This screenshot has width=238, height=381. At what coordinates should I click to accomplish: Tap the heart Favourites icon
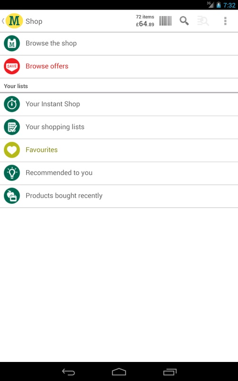coord(11,150)
